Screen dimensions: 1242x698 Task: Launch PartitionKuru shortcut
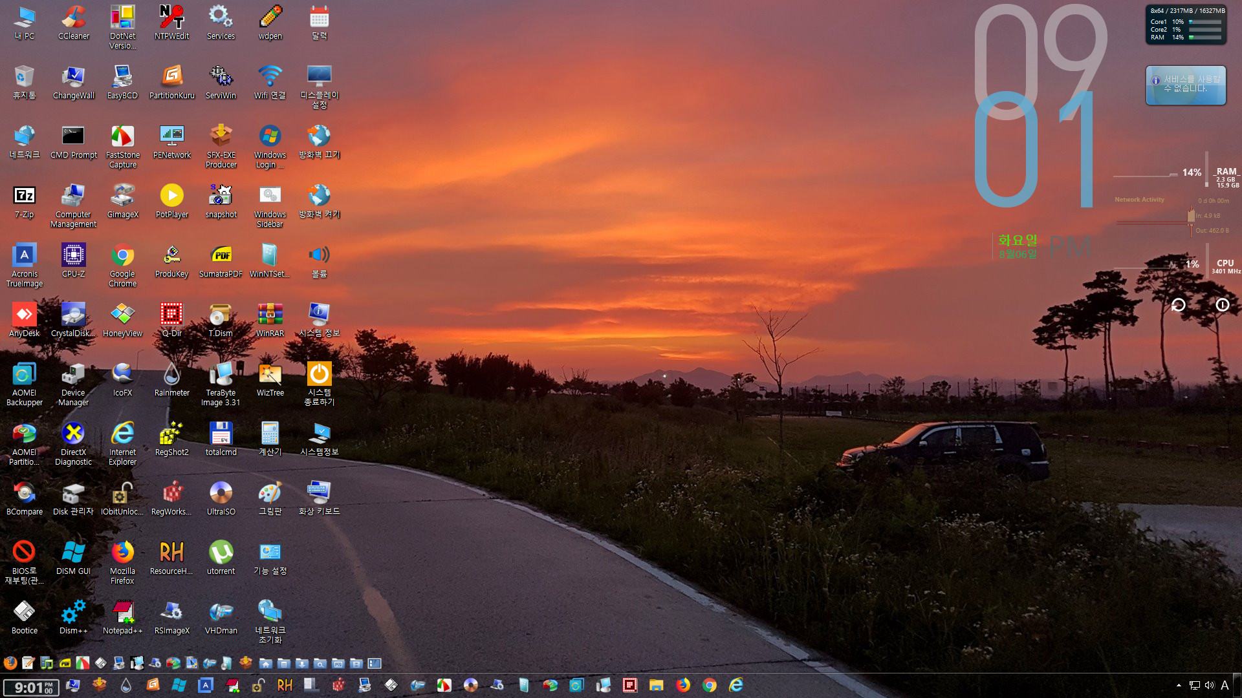pyautogui.click(x=172, y=82)
